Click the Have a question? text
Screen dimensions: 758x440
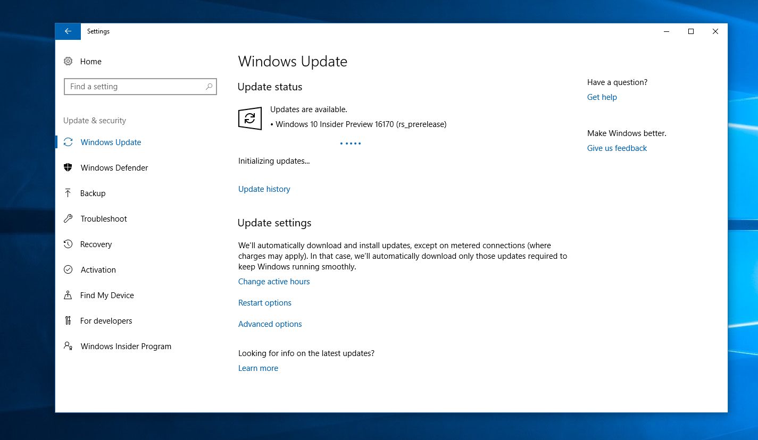(x=618, y=82)
